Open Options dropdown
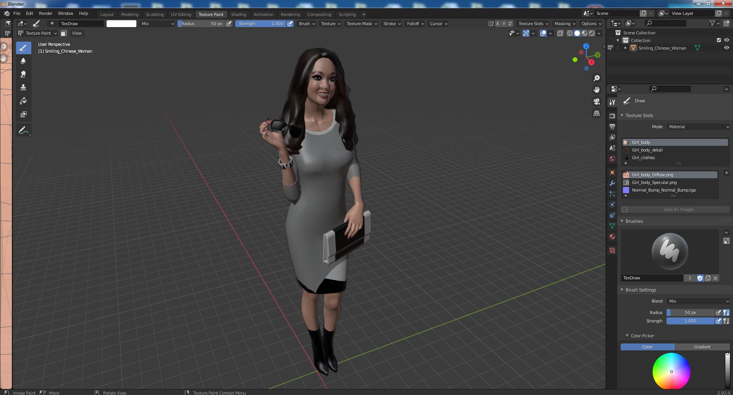The width and height of the screenshot is (733, 395). pyautogui.click(x=591, y=24)
